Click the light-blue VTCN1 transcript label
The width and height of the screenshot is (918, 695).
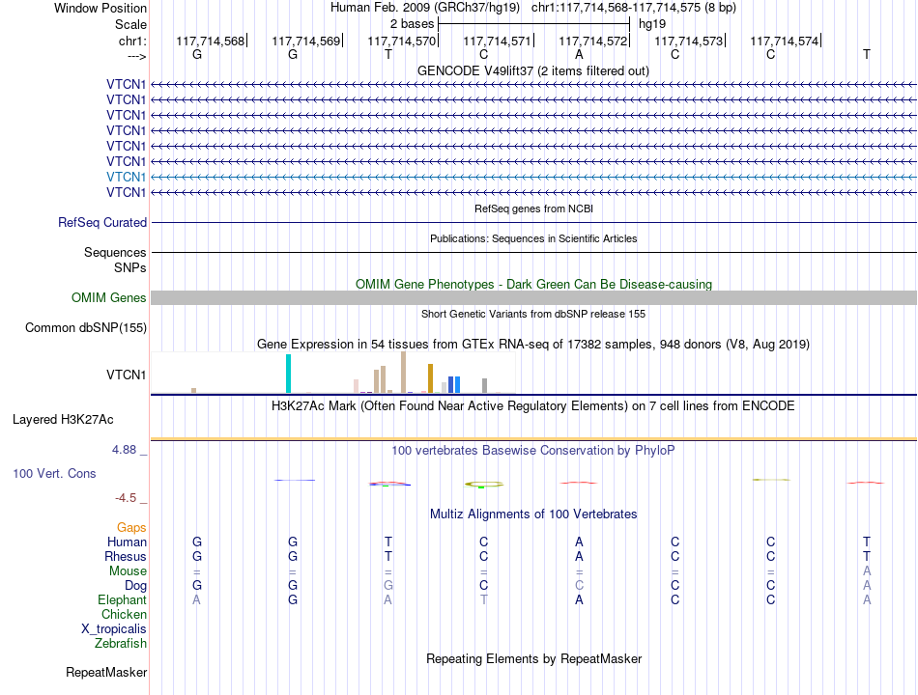[x=126, y=177]
